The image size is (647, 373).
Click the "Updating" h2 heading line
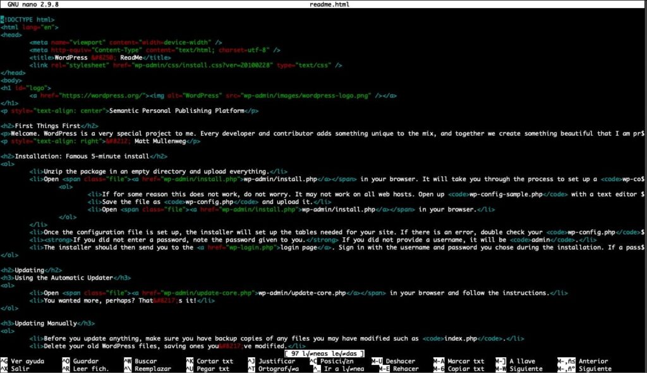click(31, 270)
